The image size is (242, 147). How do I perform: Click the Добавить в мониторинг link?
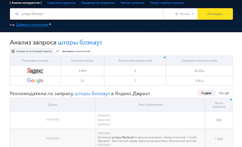pyautogui.click(x=32, y=25)
